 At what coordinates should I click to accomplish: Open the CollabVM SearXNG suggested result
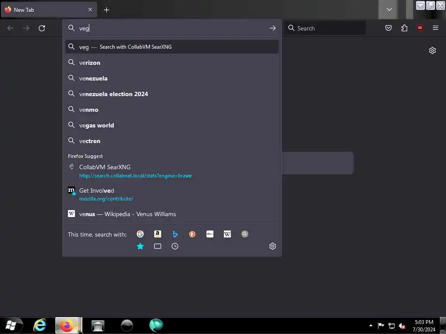[172, 171]
